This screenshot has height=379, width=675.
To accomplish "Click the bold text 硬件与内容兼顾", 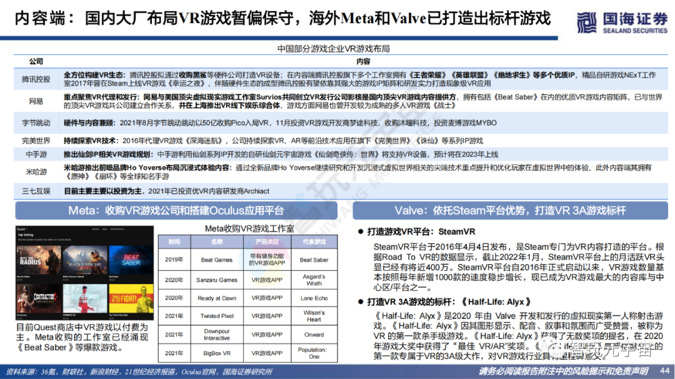I will [89, 123].
